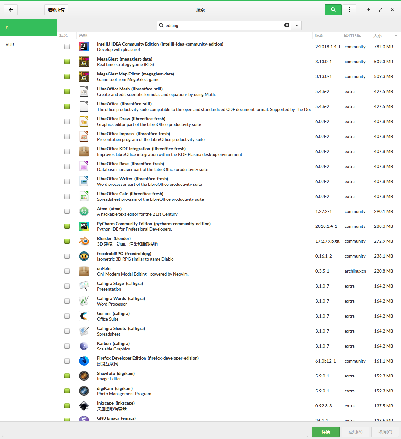Click the archlinuxcn repository label

[x=355, y=271]
